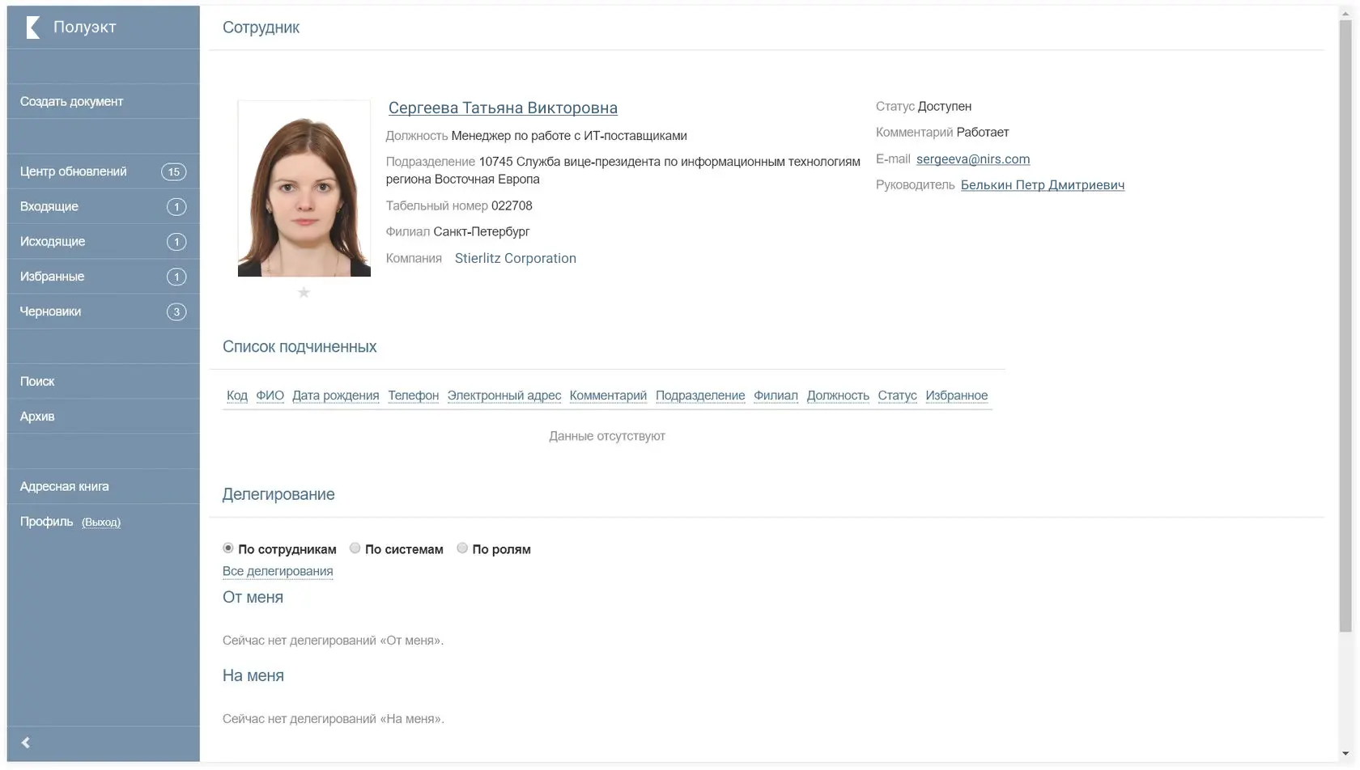
Task: Open manager Белькин Петр Дмитриевич profile
Action: 1043,185
